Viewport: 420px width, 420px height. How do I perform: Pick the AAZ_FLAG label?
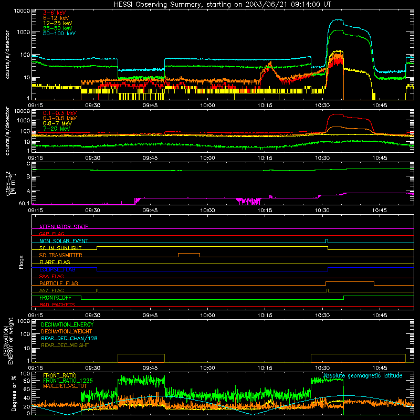(51, 290)
